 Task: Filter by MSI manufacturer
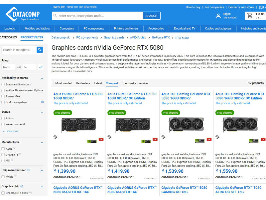tap(3, 161)
